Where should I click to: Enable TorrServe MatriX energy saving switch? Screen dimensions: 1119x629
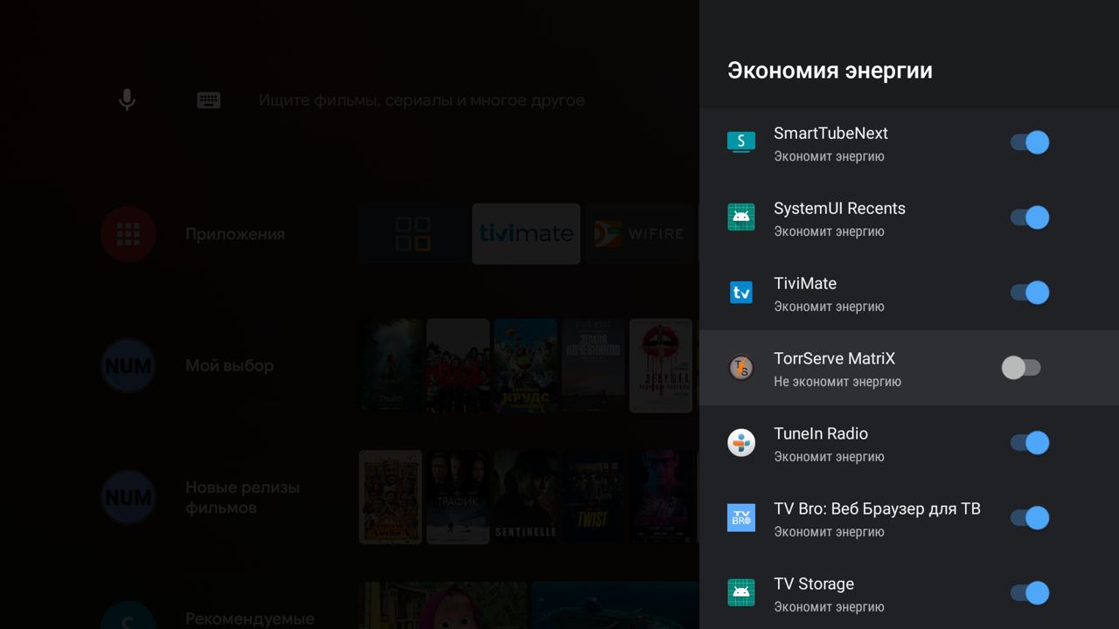click(1021, 368)
